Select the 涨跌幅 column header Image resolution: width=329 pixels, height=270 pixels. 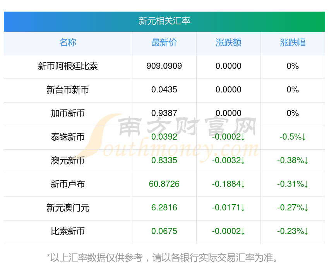coord(293,43)
